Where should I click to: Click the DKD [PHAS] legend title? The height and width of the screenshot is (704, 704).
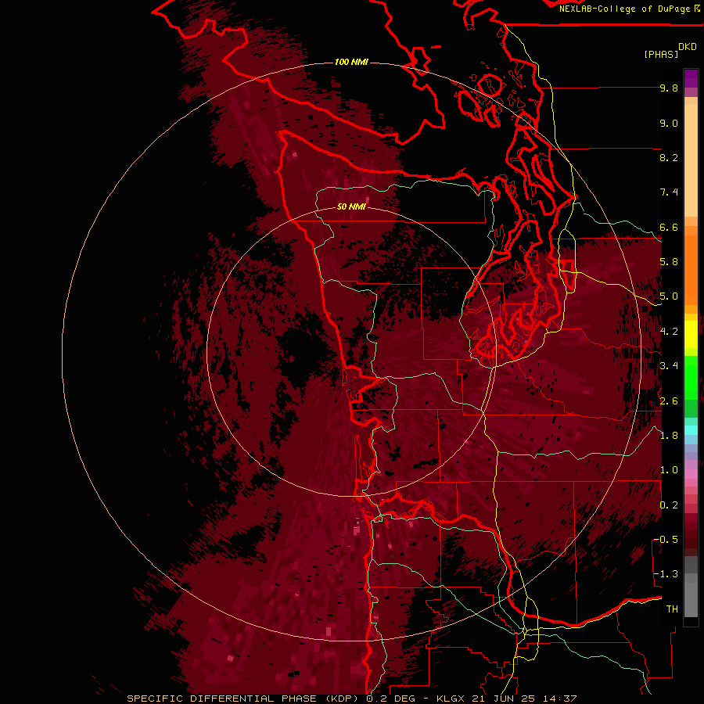tap(670, 50)
